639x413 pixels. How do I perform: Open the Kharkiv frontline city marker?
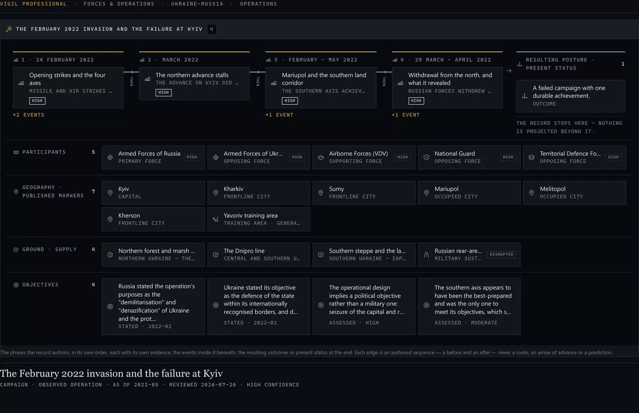259,193
